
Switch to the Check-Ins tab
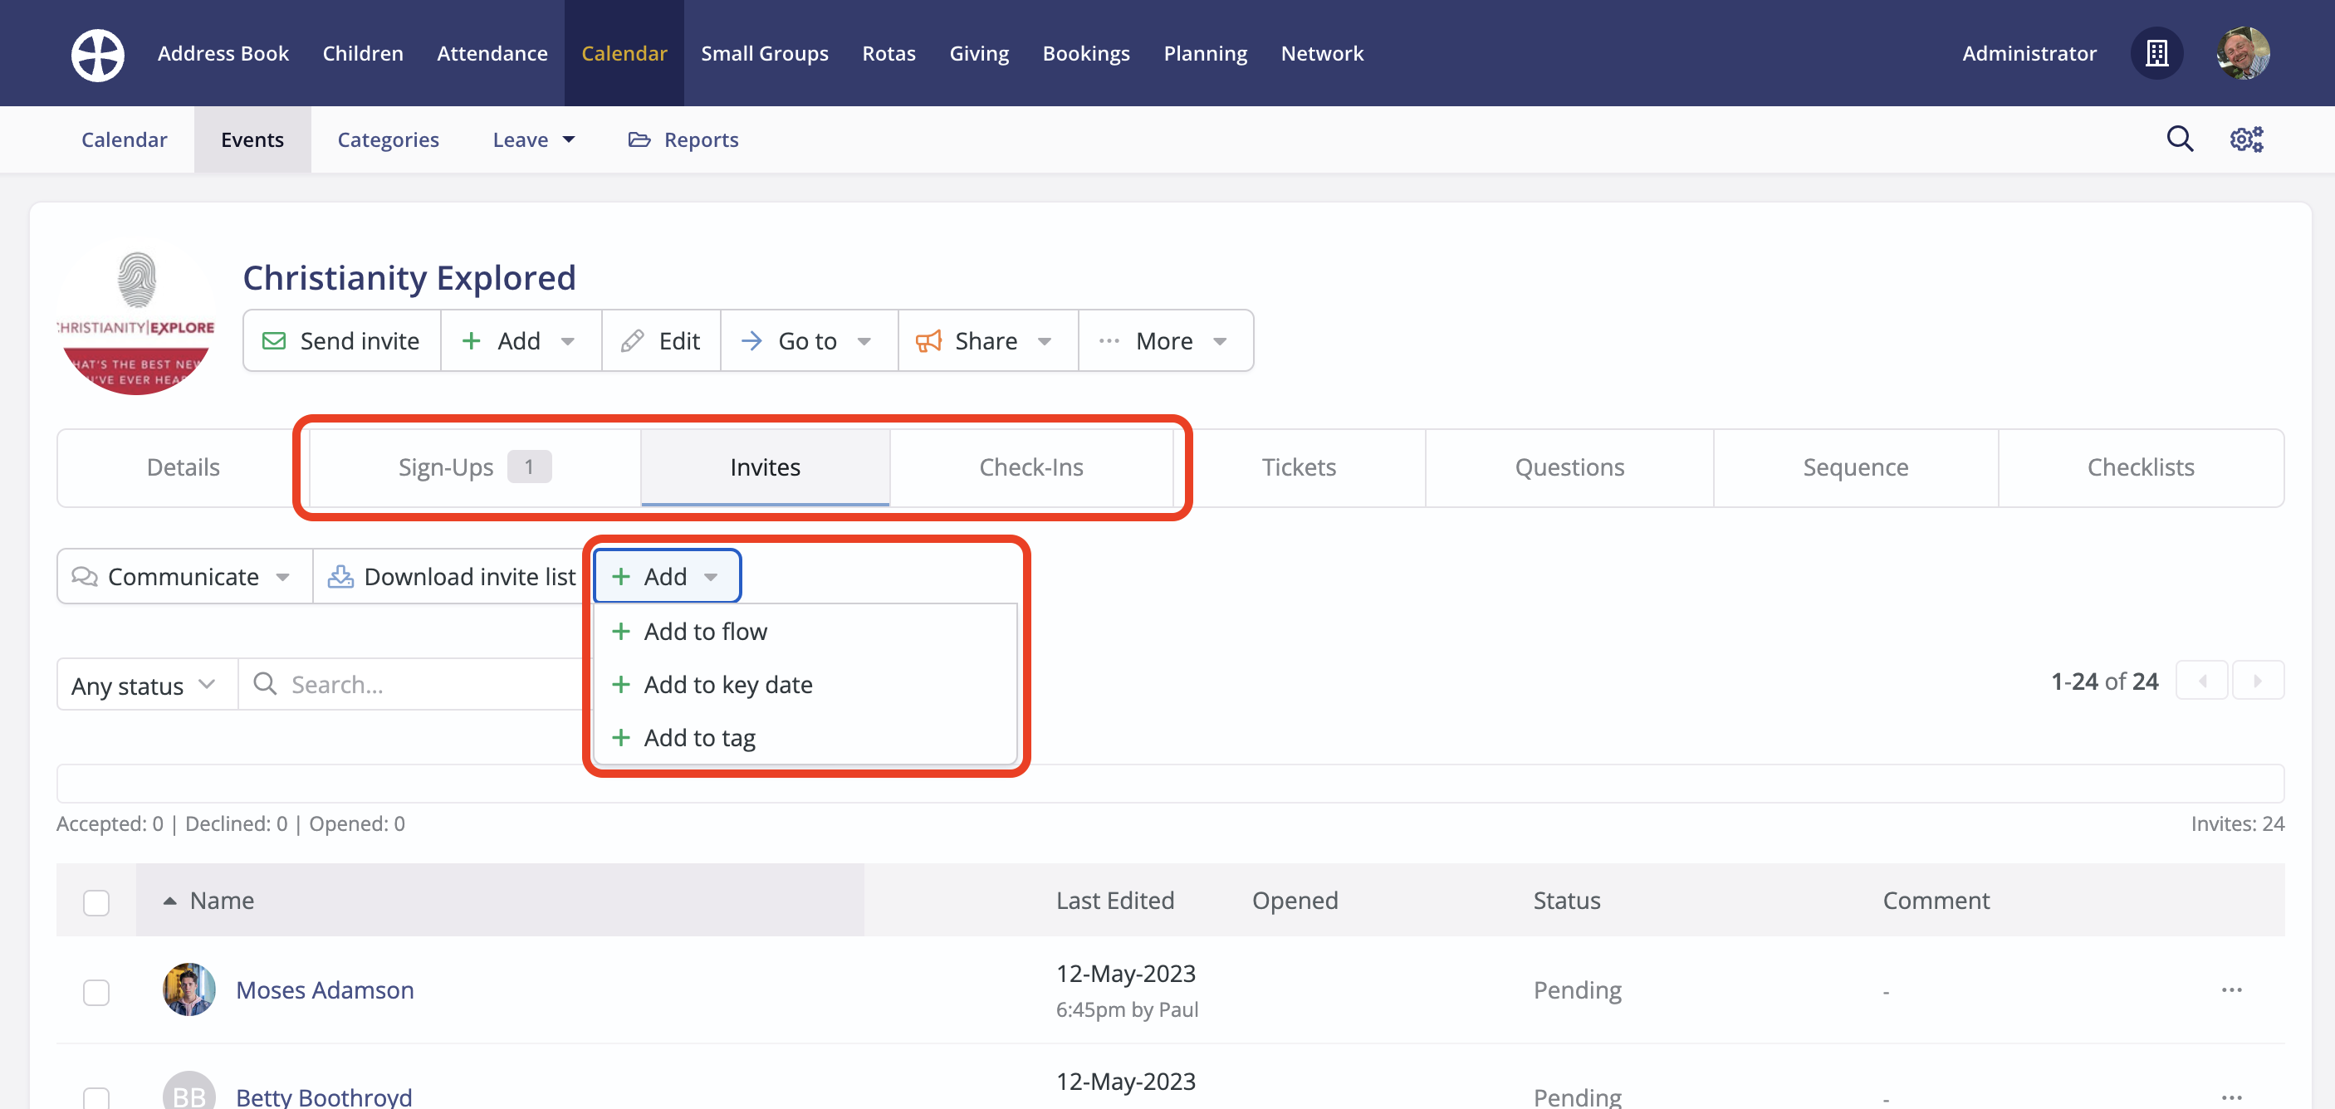click(x=1030, y=467)
